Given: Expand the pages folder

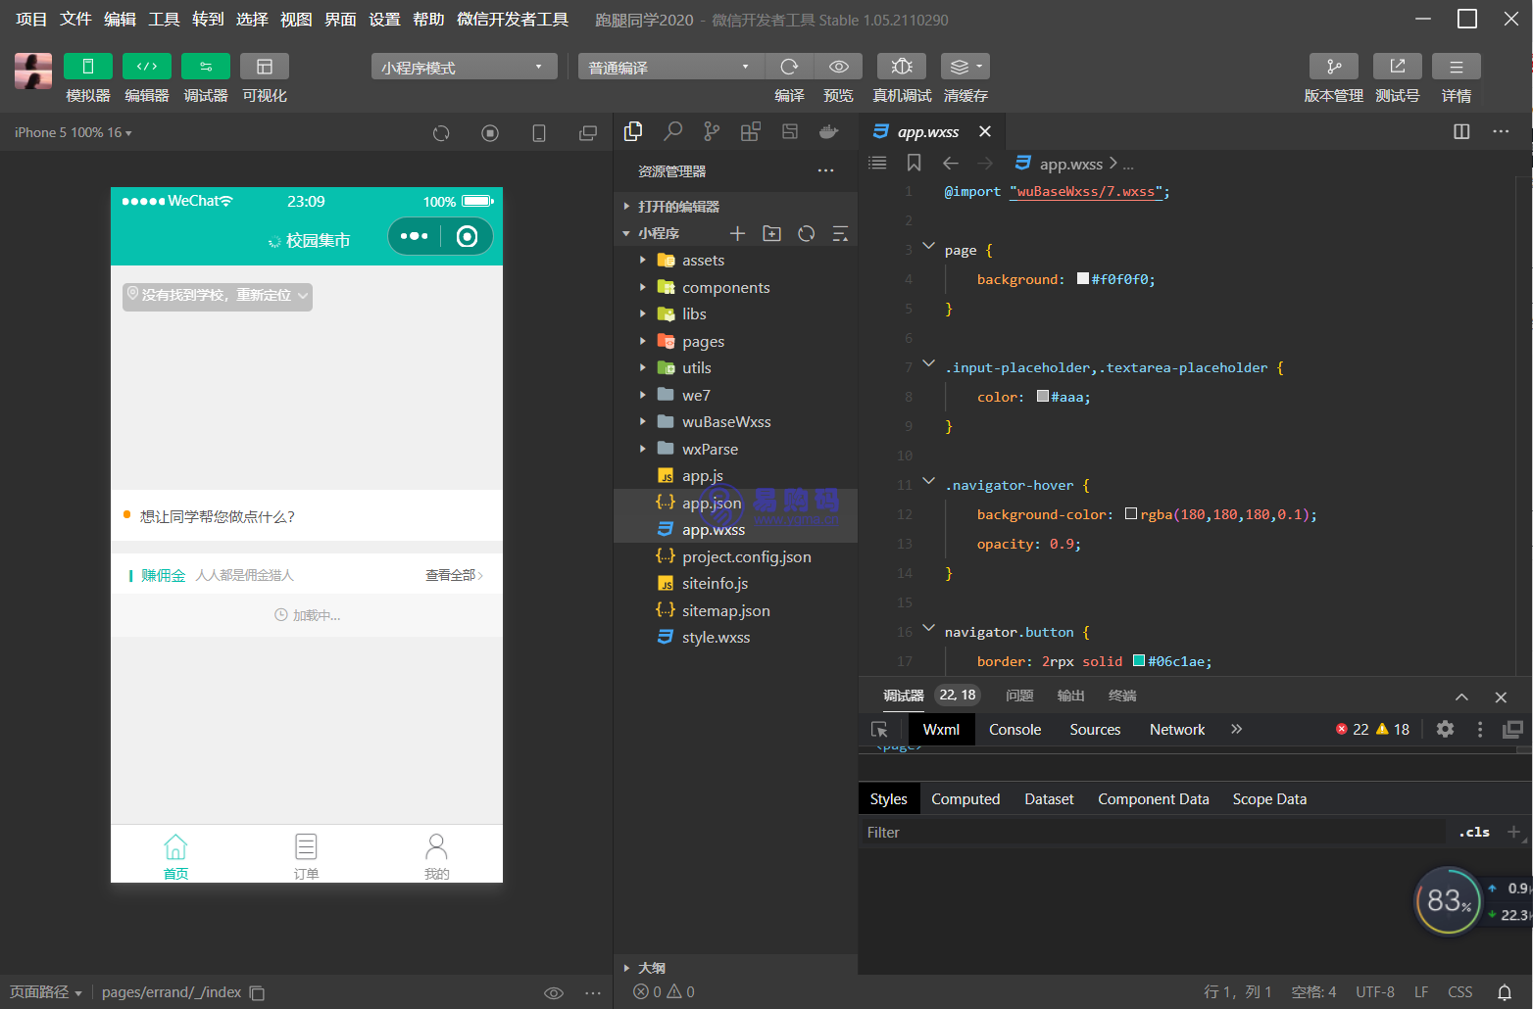Looking at the screenshot, I should [703, 342].
